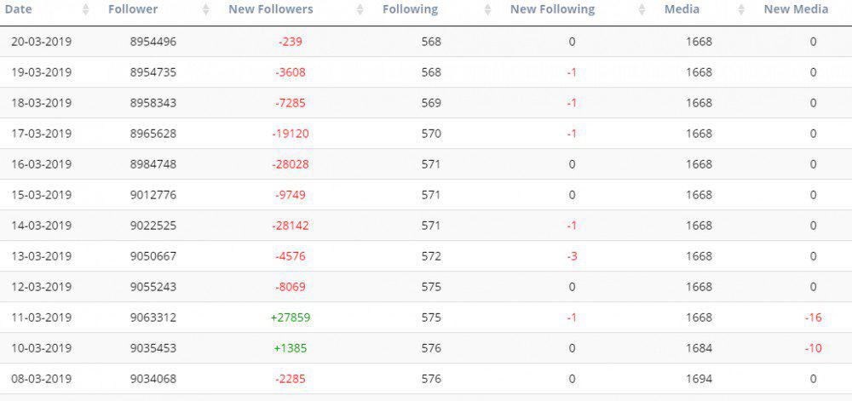Click the Follower column header text
This screenshot has width=852, height=401.
(133, 9)
